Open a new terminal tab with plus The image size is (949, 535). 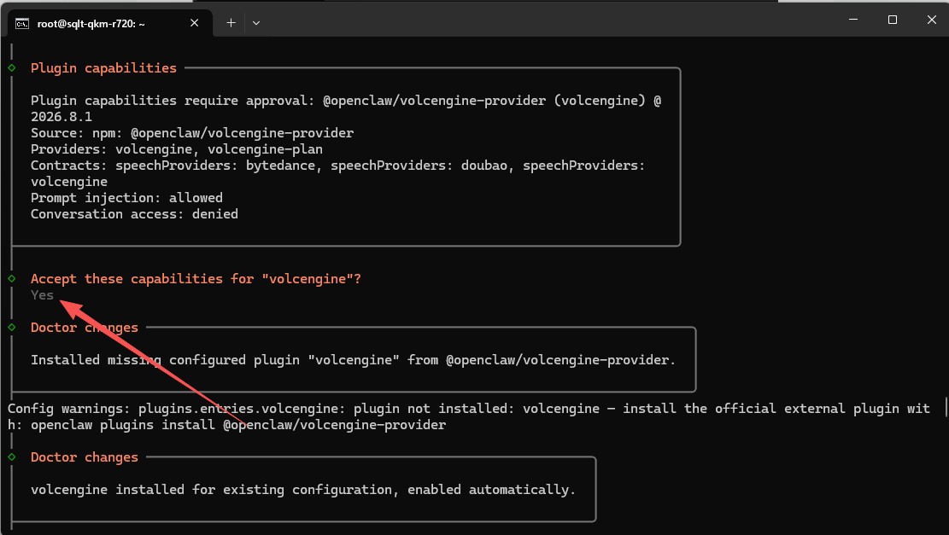point(231,23)
